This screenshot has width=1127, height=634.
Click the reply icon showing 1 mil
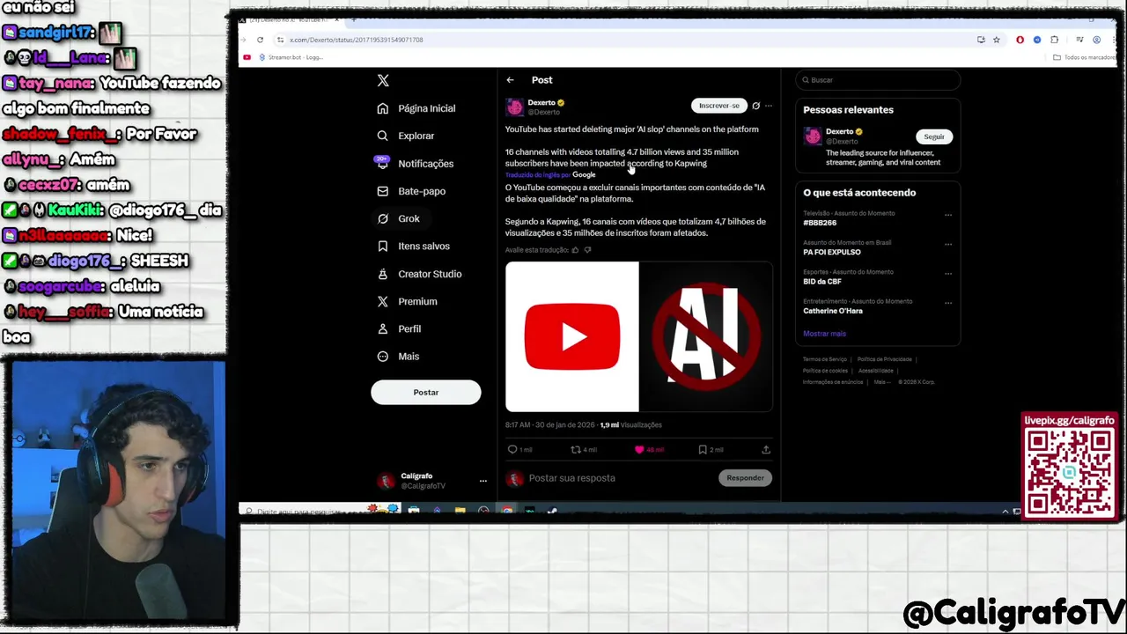[x=512, y=449]
